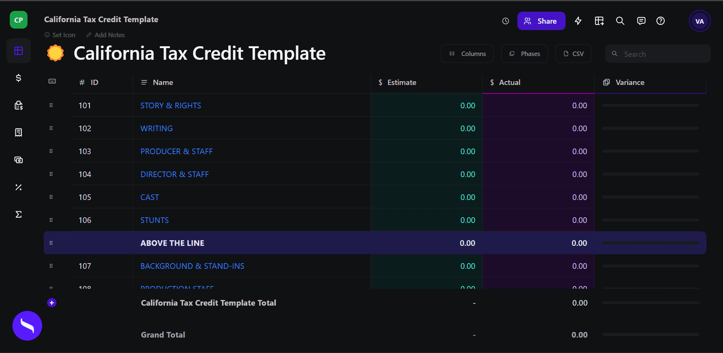This screenshot has height=353, width=723.
Task: Click the Variance column header
Action: click(x=630, y=82)
